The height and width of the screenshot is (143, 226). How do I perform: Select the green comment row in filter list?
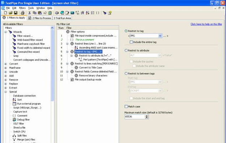pyautogui.click(x=85, y=40)
